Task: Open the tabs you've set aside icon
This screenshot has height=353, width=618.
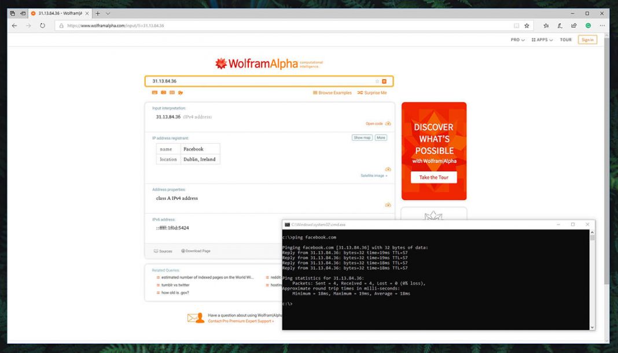Action: tap(13, 13)
